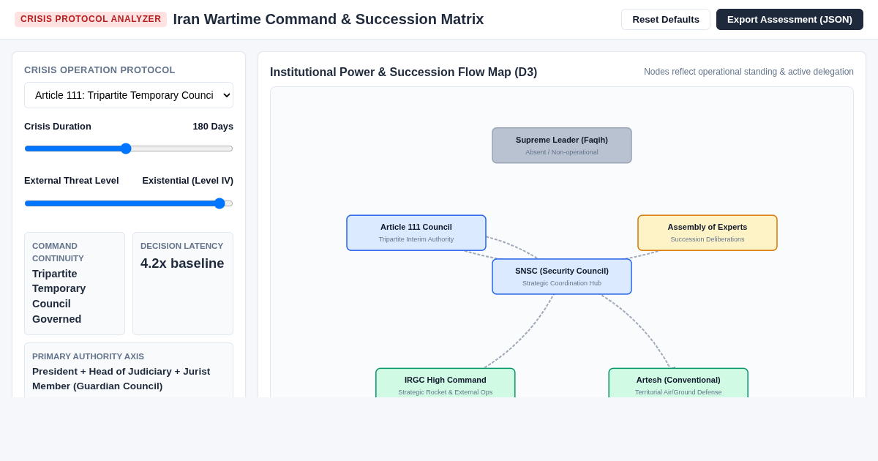Adjust the Crisis Duration slider
Image resolution: width=878 pixels, height=461 pixels.
(129, 149)
